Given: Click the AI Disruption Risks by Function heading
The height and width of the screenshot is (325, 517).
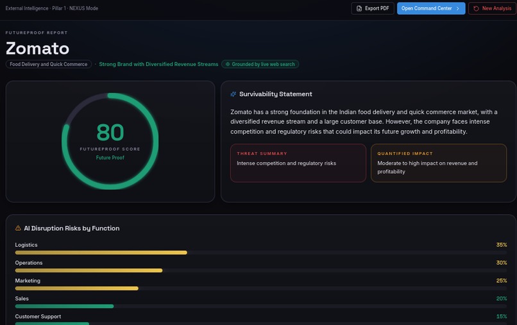Looking at the screenshot, I should tap(72, 228).
